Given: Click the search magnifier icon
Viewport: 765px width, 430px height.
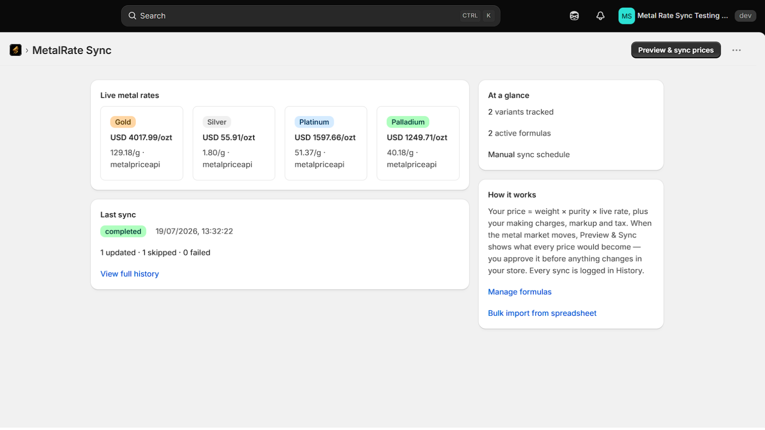Looking at the screenshot, I should tap(132, 16).
